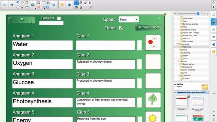Select the Pens tool
The image size is (217, 122).
[x=76, y=7]
